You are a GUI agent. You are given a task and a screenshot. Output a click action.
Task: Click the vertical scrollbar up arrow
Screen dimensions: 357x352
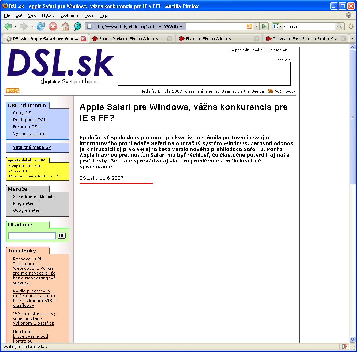click(352, 47)
